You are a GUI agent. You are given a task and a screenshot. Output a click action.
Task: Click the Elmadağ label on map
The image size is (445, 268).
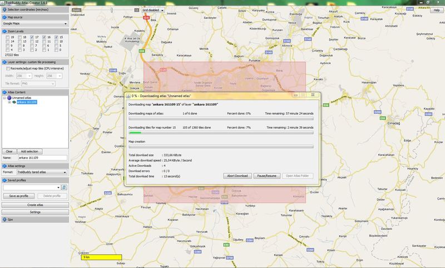coord(394,123)
